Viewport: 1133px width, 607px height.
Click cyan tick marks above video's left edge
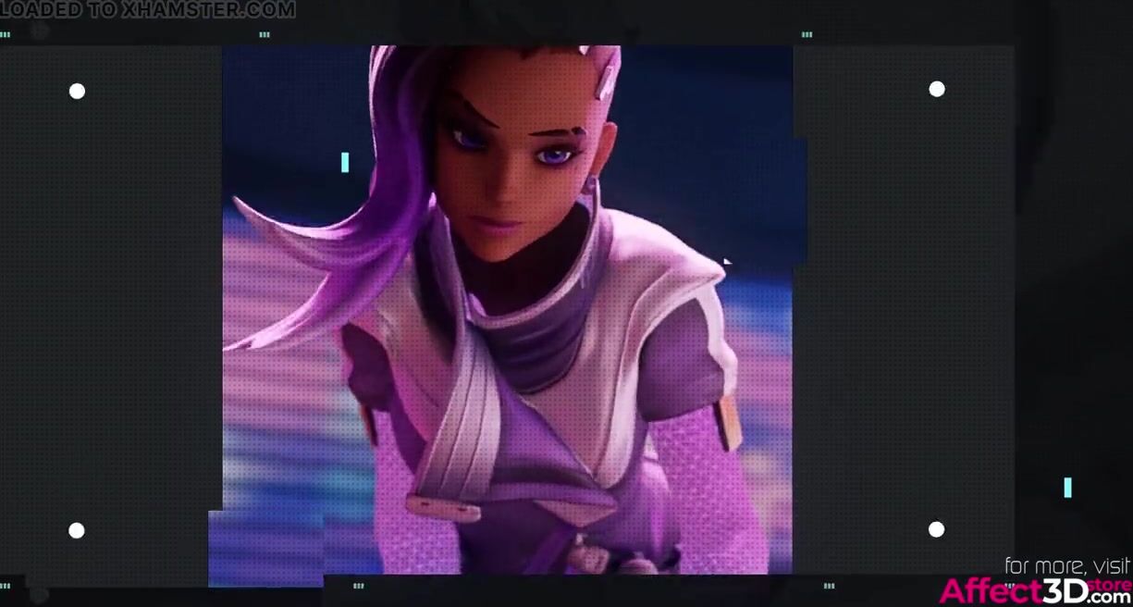pos(265,35)
